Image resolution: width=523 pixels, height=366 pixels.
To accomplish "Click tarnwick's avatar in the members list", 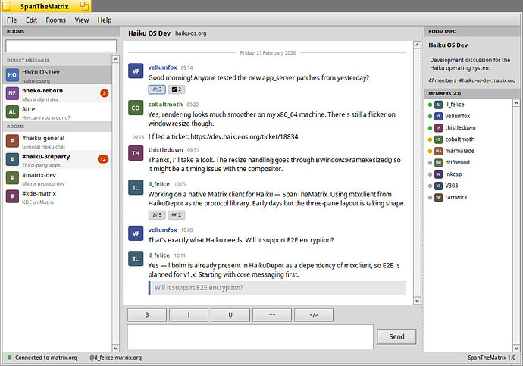I will [x=438, y=197].
